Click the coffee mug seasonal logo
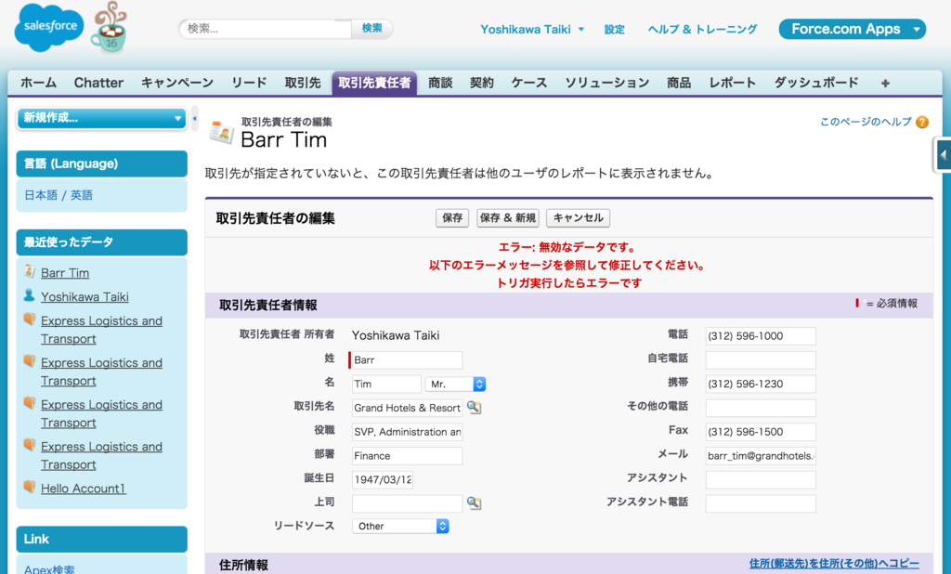 [110, 28]
